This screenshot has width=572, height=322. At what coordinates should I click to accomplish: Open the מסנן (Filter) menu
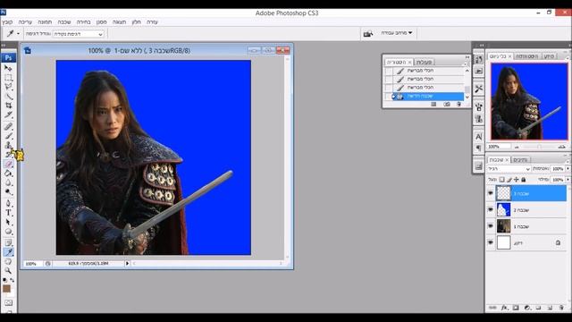coord(101,22)
